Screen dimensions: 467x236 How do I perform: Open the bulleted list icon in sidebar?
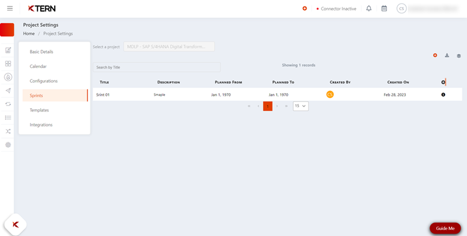pos(8,118)
